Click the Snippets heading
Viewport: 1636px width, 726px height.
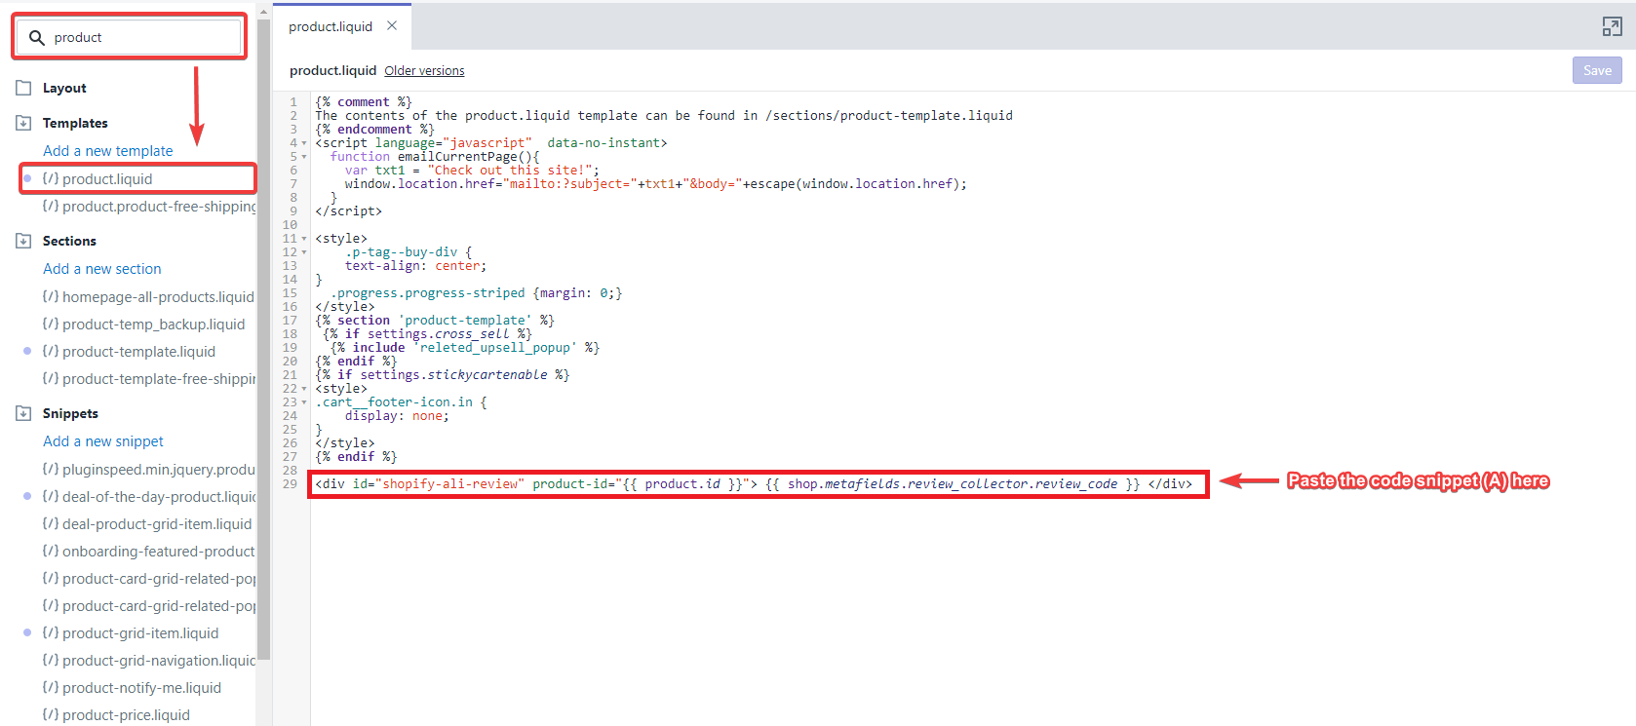pyautogui.click(x=70, y=413)
